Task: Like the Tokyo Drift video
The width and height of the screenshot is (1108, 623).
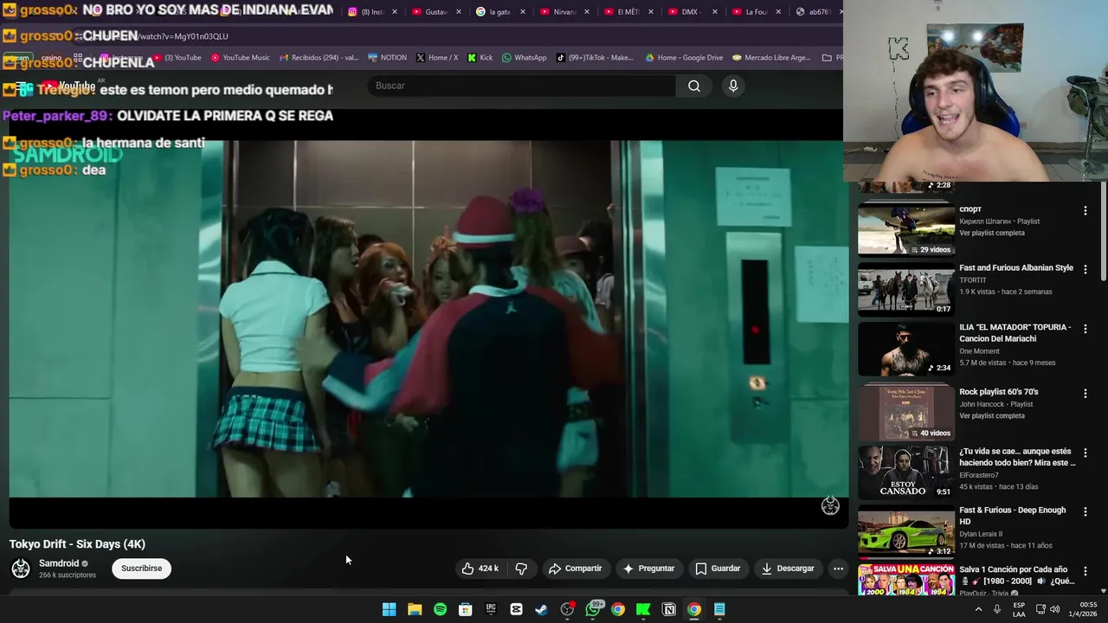Action: pos(481,568)
